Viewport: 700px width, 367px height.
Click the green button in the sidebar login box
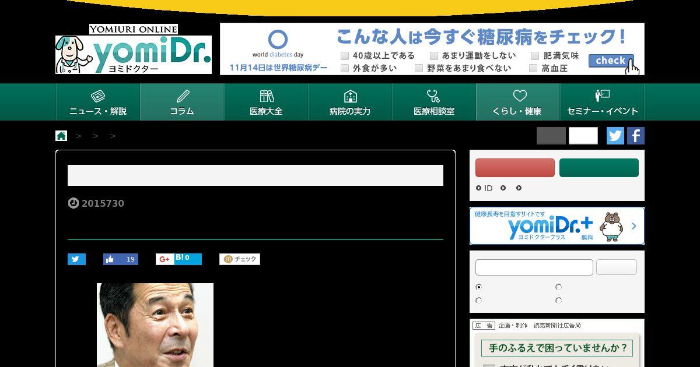pyautogui.click(x=599, y=168)
